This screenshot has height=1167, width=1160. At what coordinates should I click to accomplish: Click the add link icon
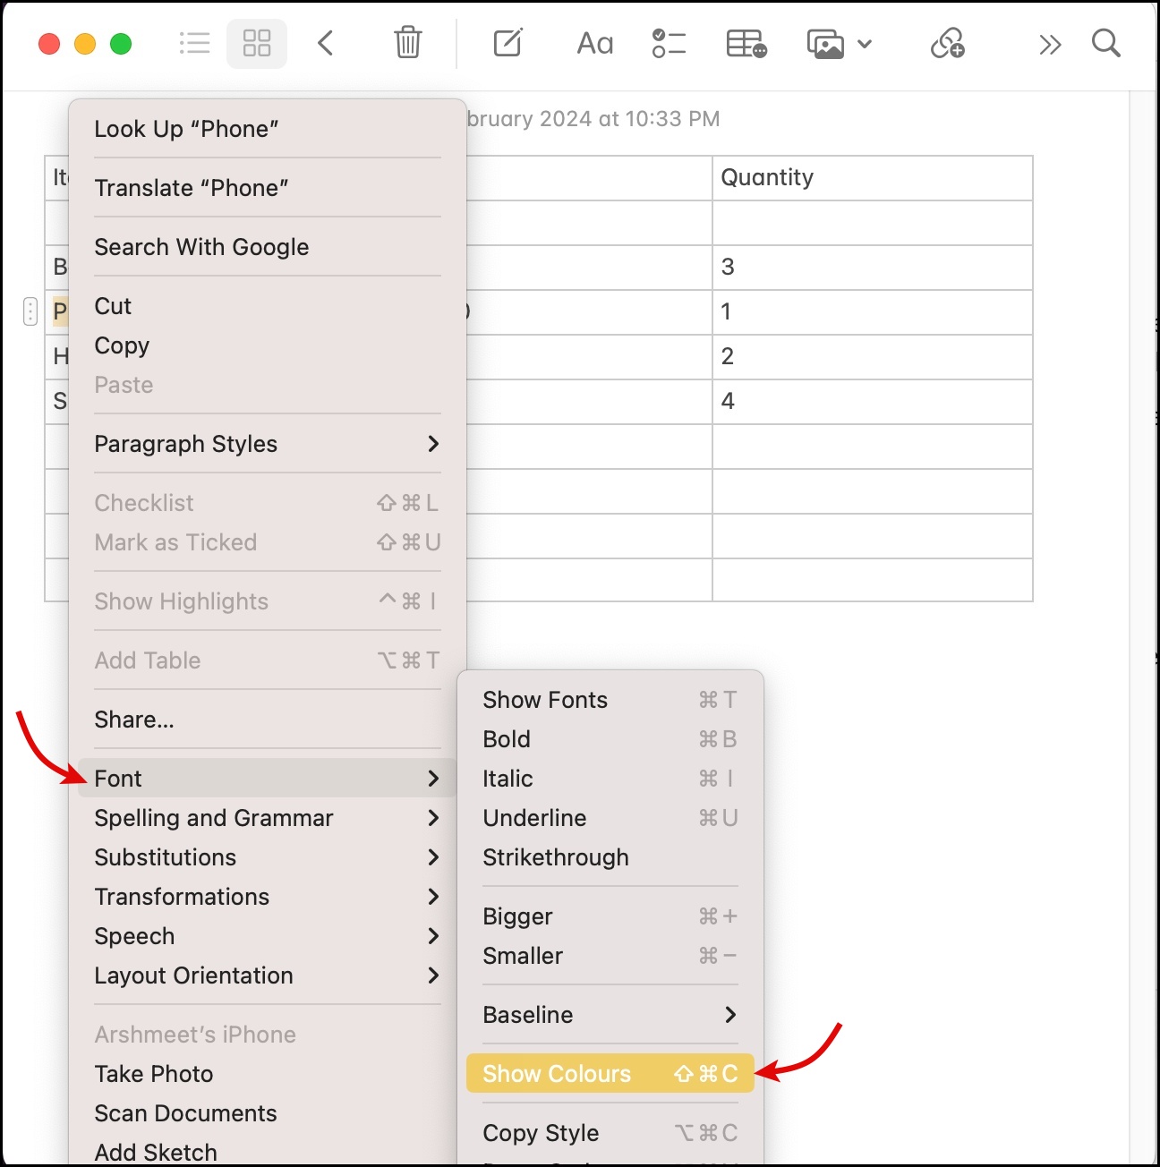[948, 43]
